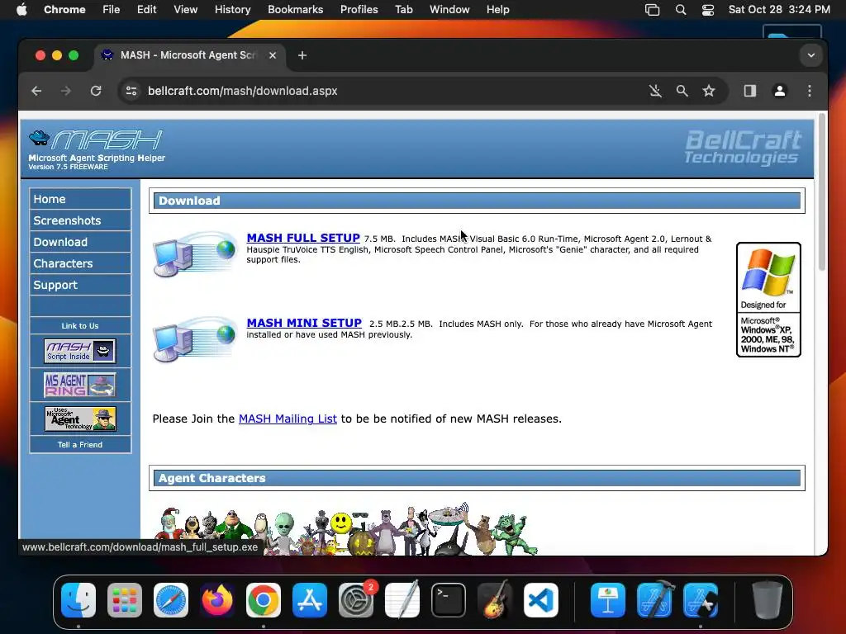Close the MASH tab
846x634 pixels.
[273, 55]
